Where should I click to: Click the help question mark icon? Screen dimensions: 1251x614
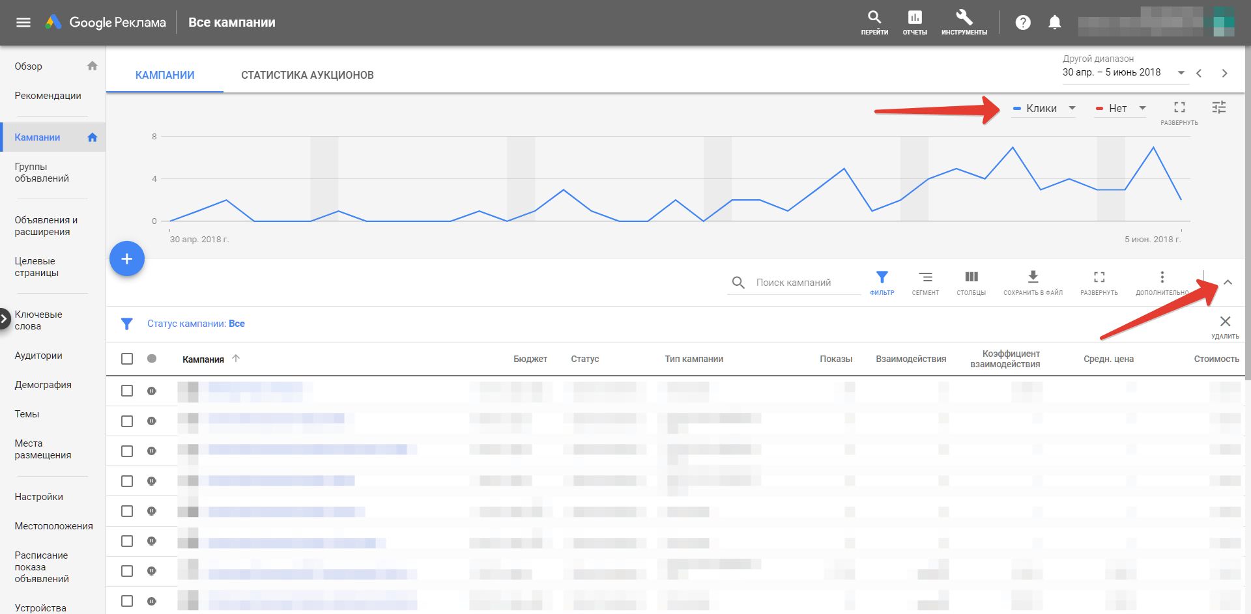(x=1023, y=23)
